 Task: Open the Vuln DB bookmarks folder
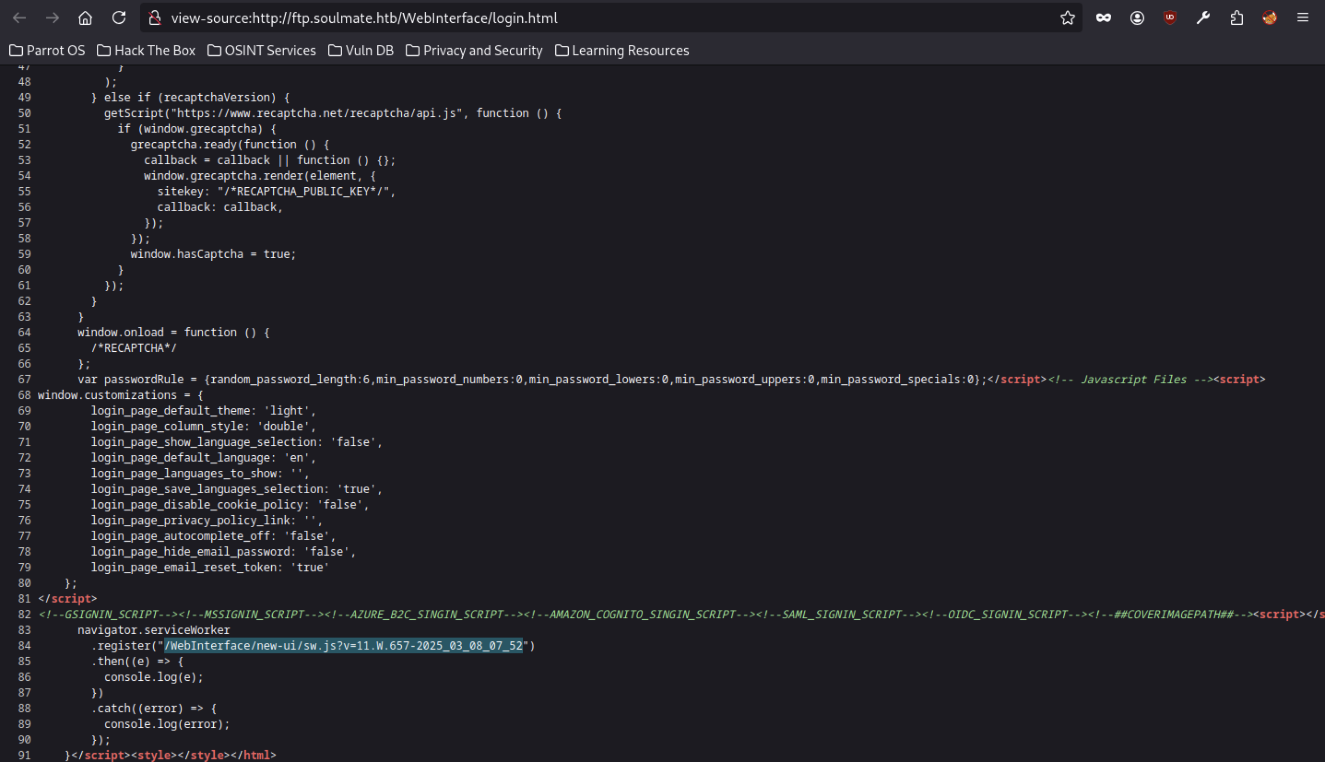361,50
